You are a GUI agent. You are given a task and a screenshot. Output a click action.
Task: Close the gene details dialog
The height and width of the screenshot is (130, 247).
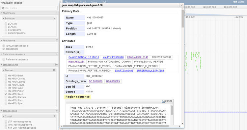coord(181,5)
